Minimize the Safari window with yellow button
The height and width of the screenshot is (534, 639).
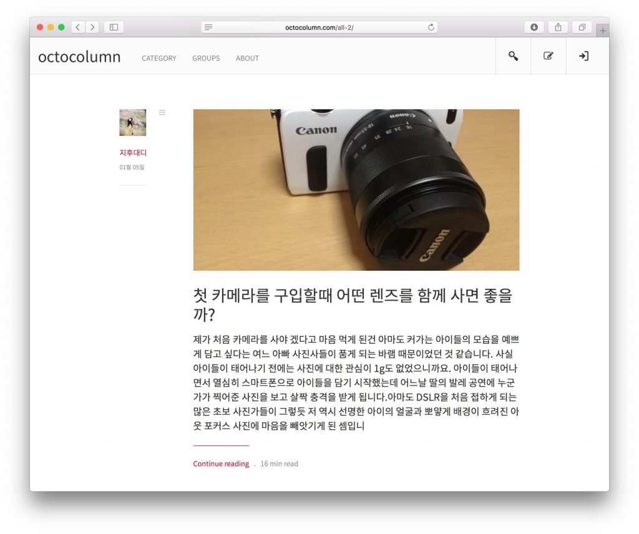pyautogui.click(x=51, y=27)
